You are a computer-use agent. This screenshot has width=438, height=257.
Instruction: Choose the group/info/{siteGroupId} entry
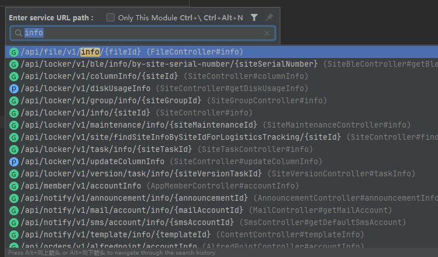(222, 100)
